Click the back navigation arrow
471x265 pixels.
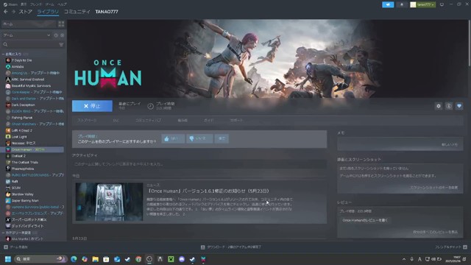click(x=6, y=12)
